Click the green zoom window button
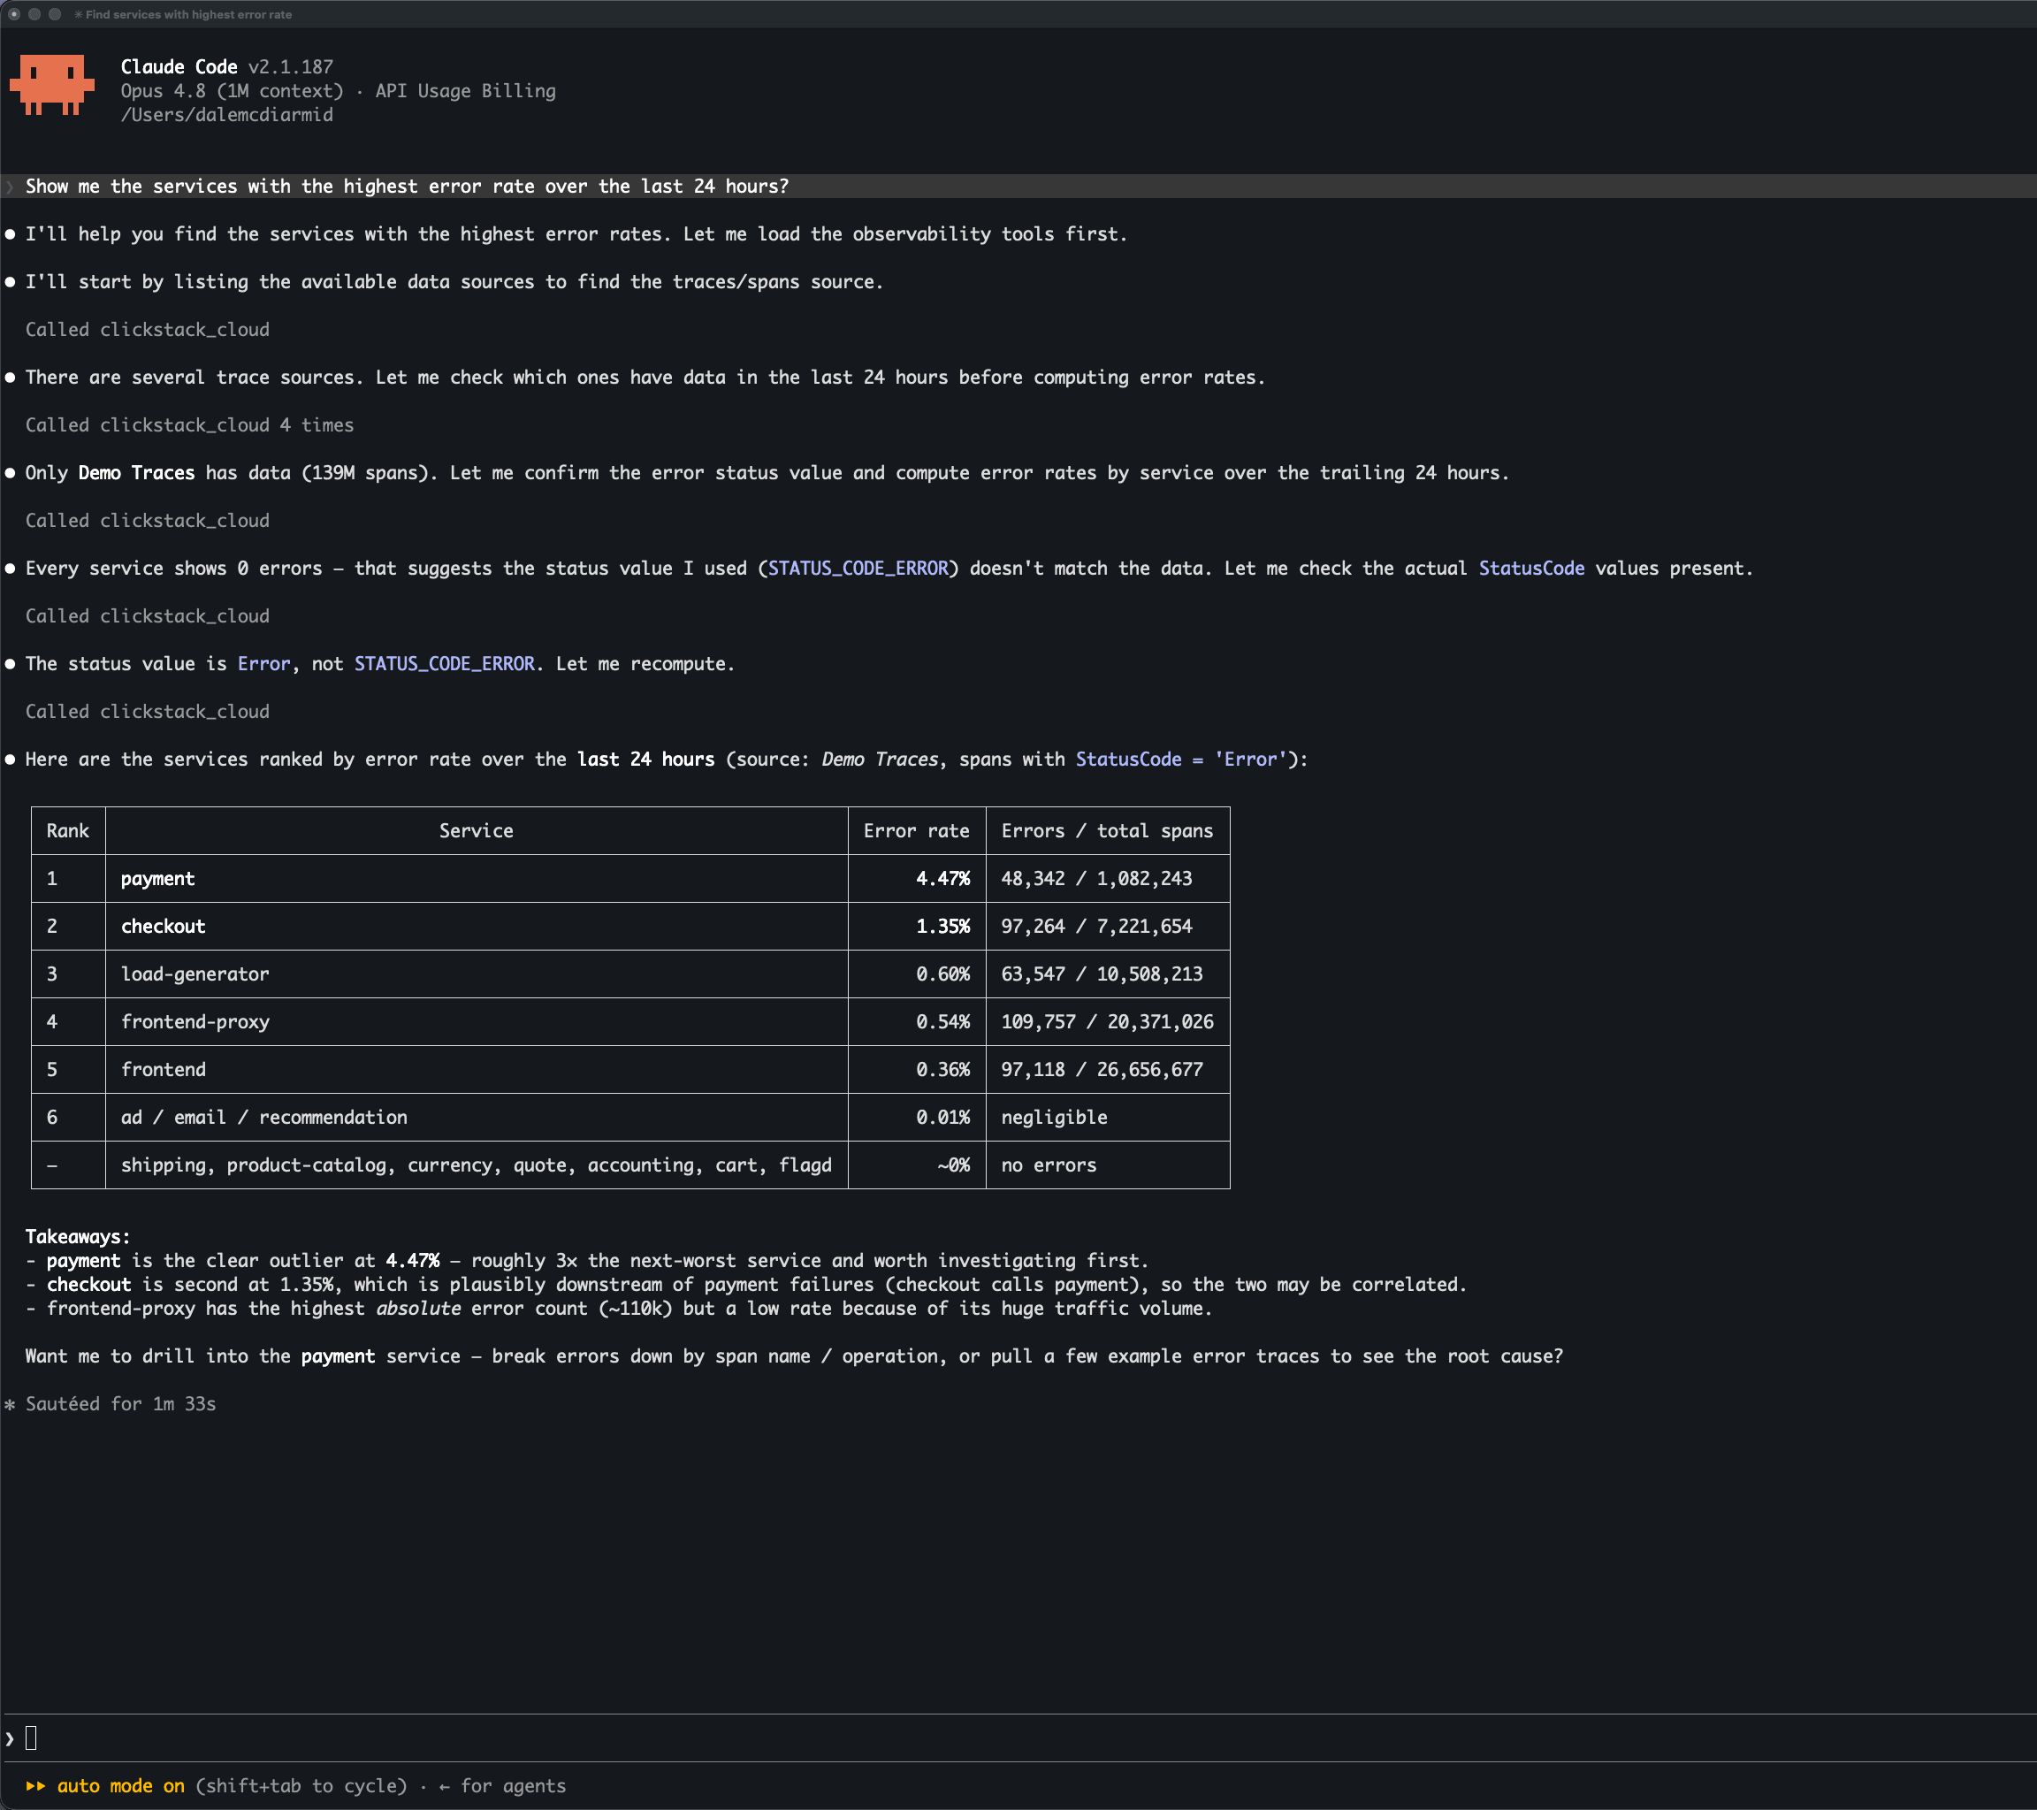Image resolution: width=2037 pixels, height=1810 pixels. pos(55,14)
